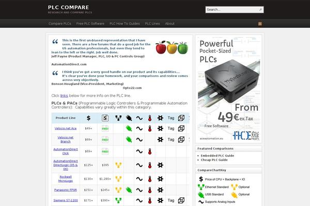
Task: Open the PLC How To Guides menu
Action: 125,24
